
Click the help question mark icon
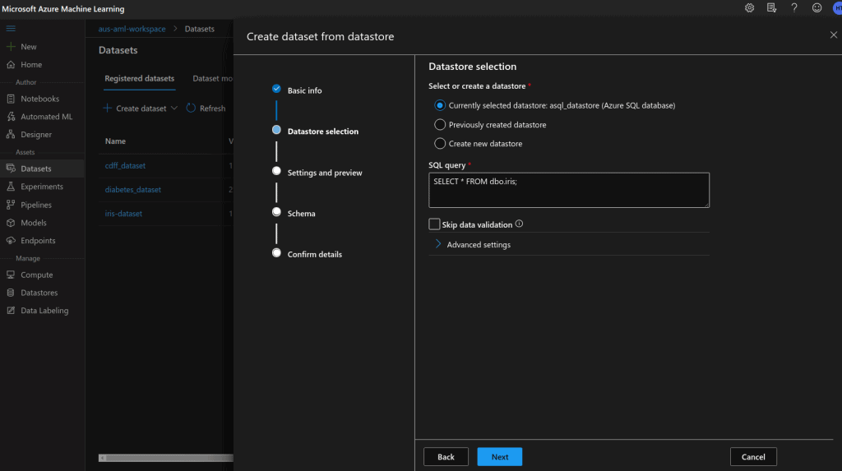click(794, 8)
